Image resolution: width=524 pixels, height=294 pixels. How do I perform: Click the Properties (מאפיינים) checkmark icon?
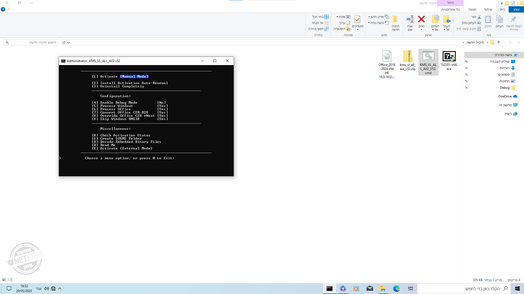358,19
